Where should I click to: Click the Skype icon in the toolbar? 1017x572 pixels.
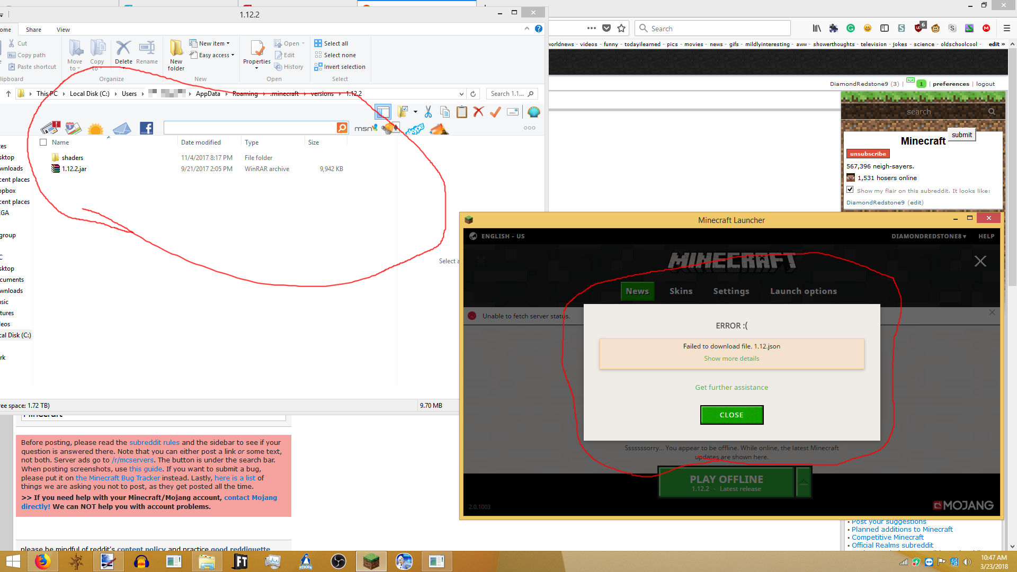[415, 129]
